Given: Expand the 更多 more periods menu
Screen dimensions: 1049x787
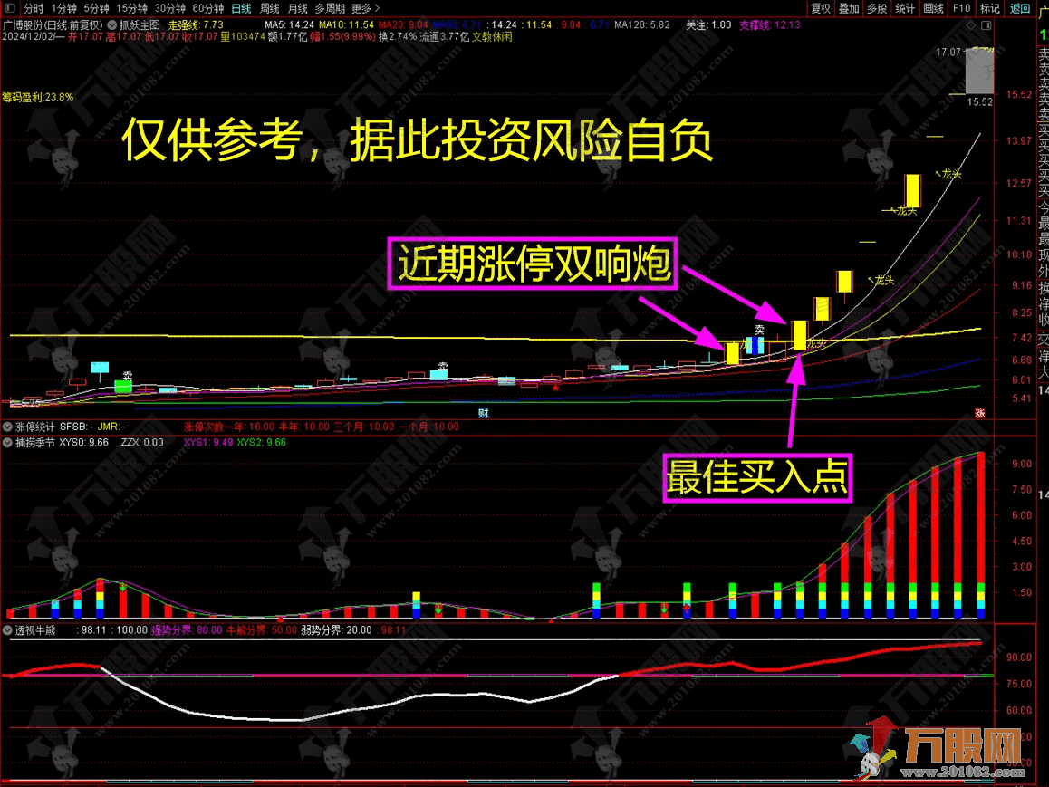Looking at the screenshot, I should coord(365,9).
